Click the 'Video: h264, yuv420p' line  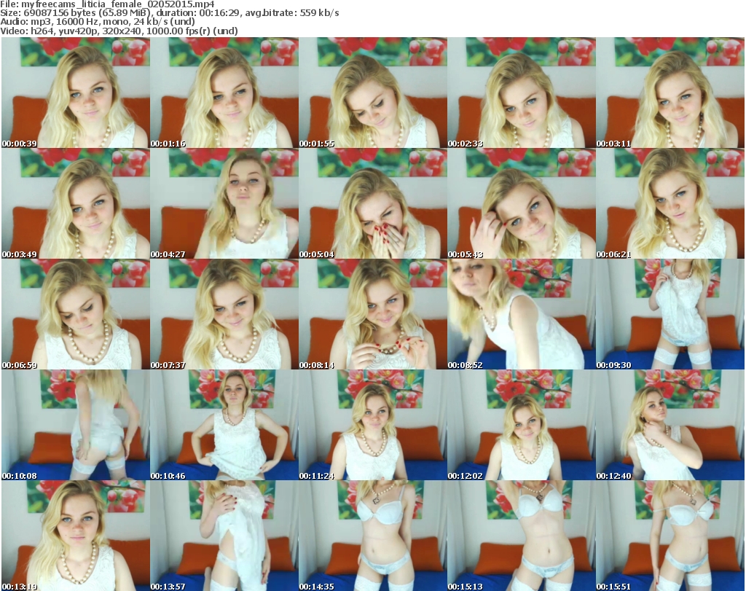119,31
